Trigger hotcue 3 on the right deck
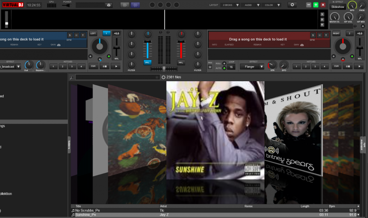The width and height of the screenshot is (368, 218). [316, 67]
